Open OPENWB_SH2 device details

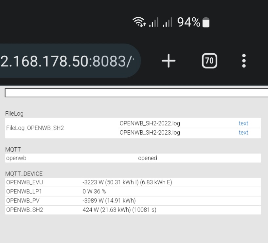tap(25, 210)
